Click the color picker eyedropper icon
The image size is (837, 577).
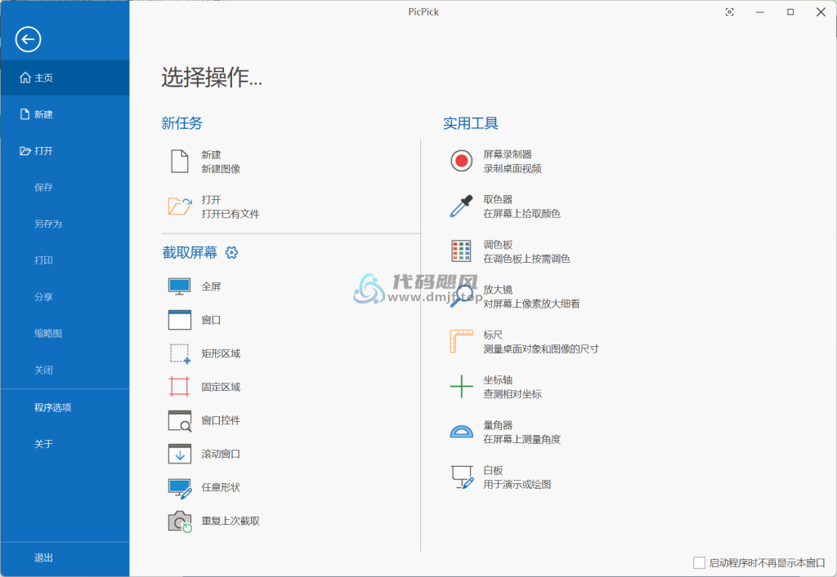(x=461, y=206)
